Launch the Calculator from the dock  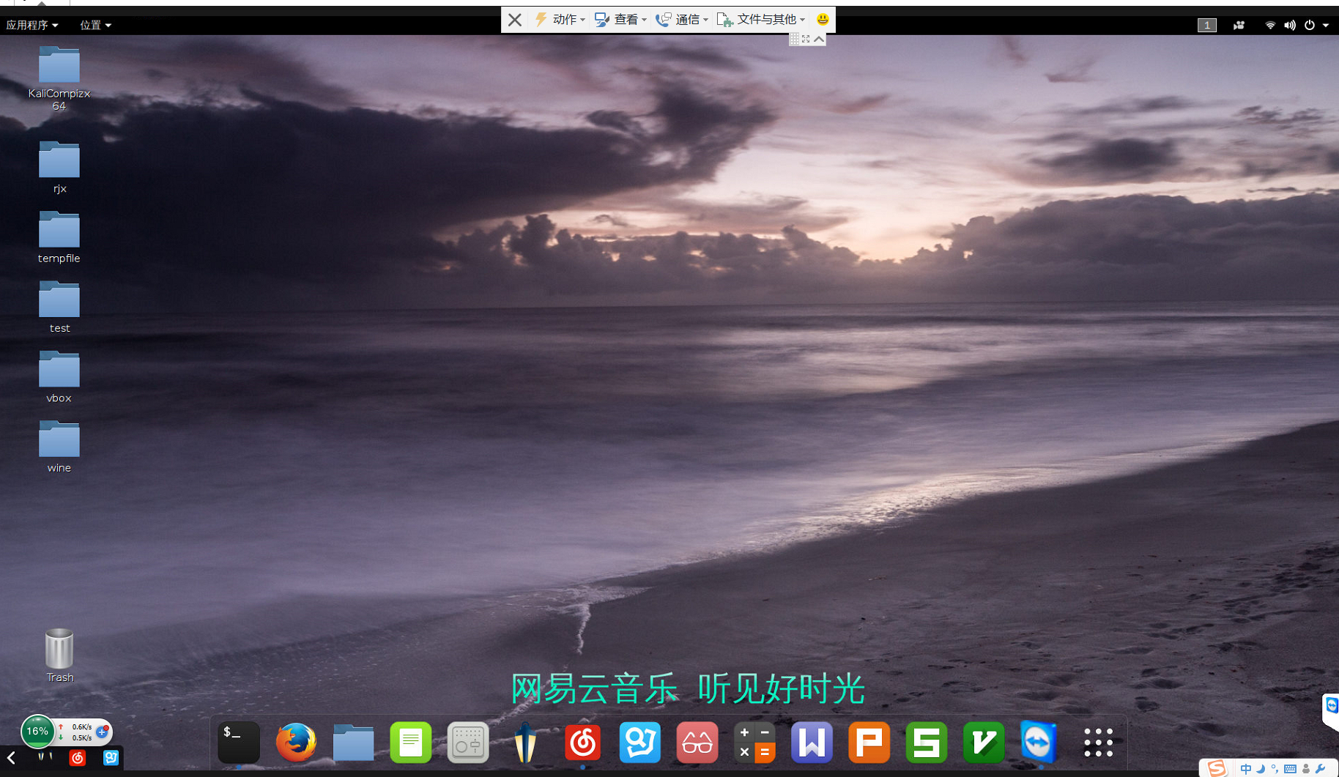[x=754, y=743]
